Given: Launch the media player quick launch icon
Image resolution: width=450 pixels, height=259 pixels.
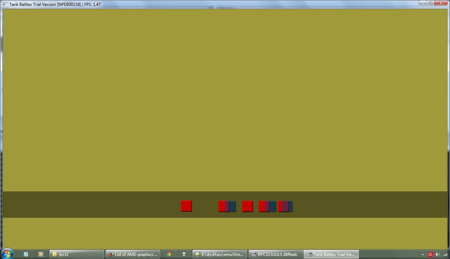Looking at the screenshot, I should pos(41,254).
